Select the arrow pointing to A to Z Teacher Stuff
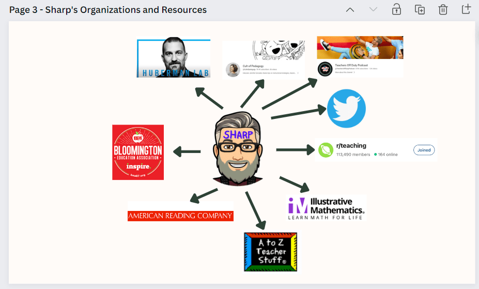Viewport: 479px width, 289px height. point(256,211)
